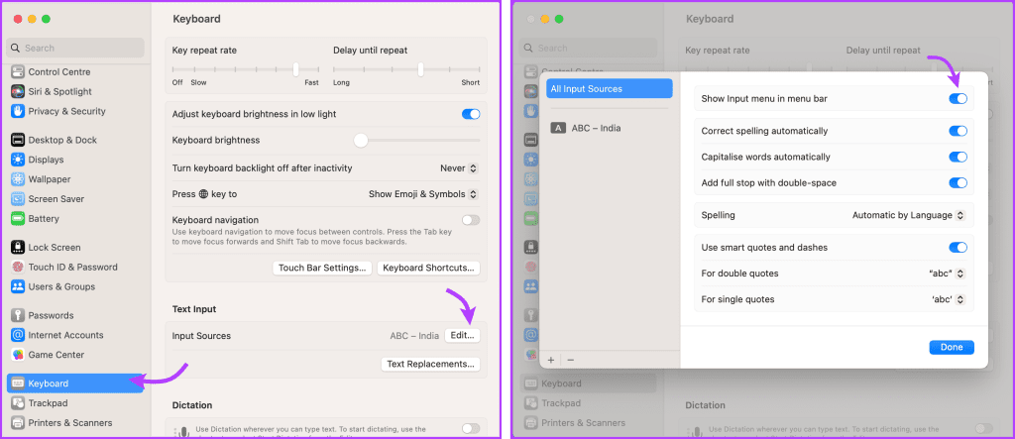Open the backlight off 'Never' dropdown
Viewport: 1015px width, 439px height.
point(459,168)
